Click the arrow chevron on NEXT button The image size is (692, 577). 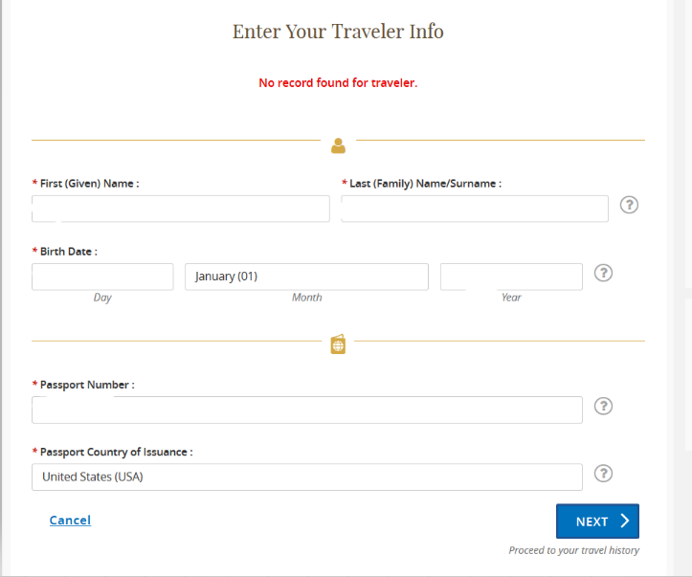624,521
